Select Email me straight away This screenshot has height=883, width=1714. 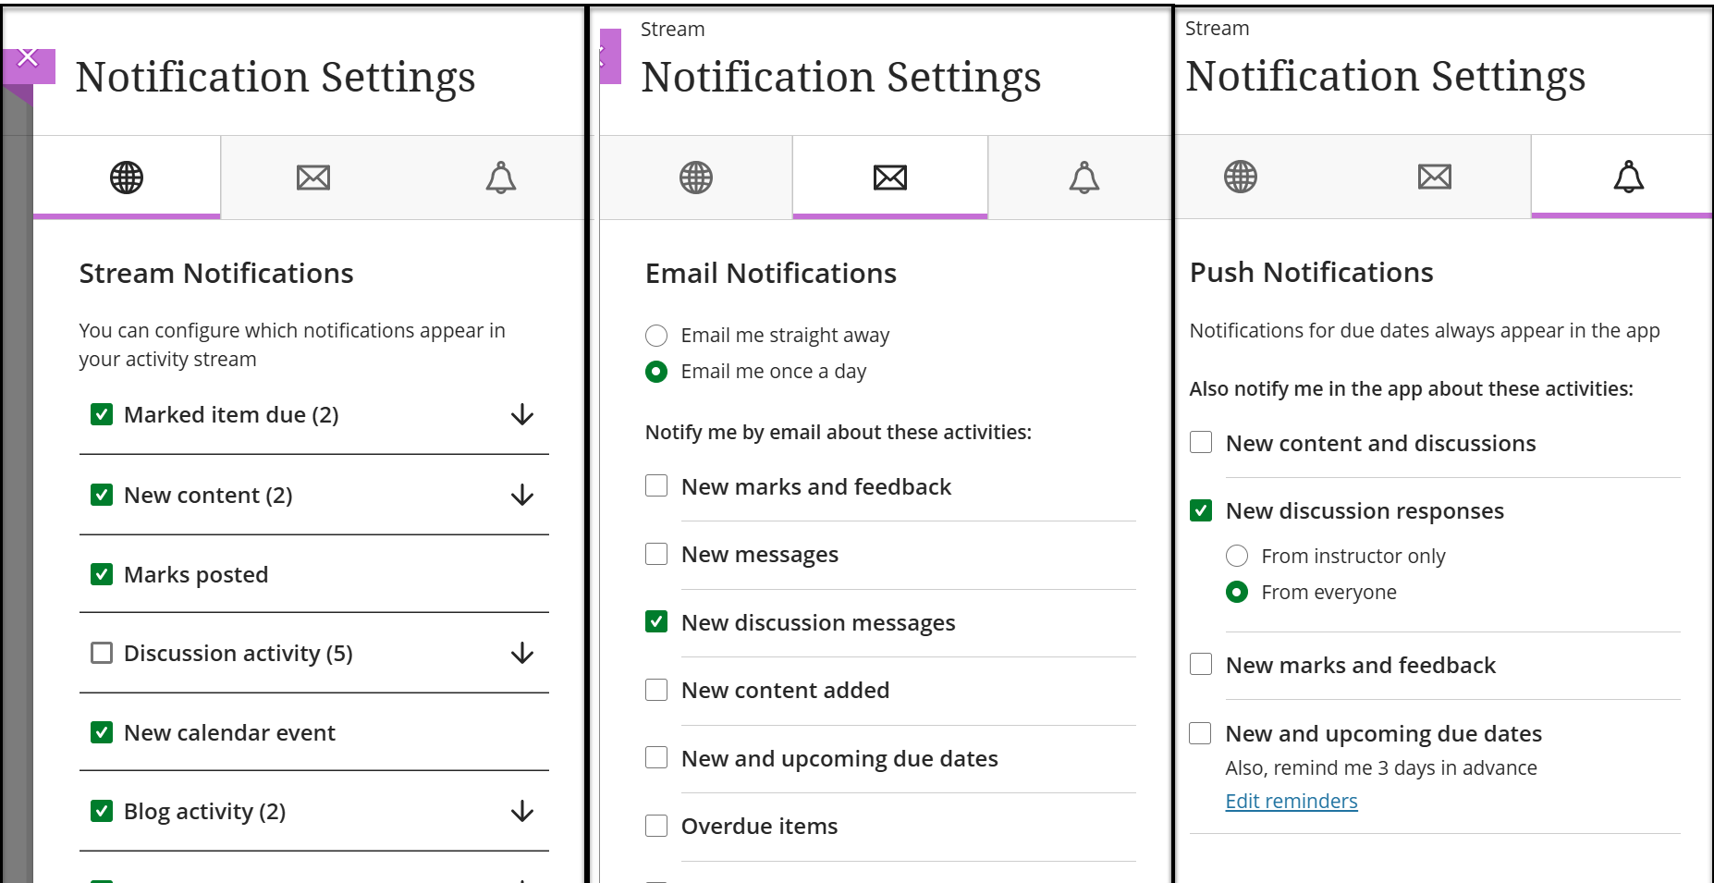click(x=656, y=335)
